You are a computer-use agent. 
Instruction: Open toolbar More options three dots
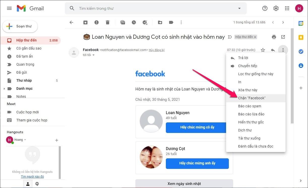tap(181, 22)
